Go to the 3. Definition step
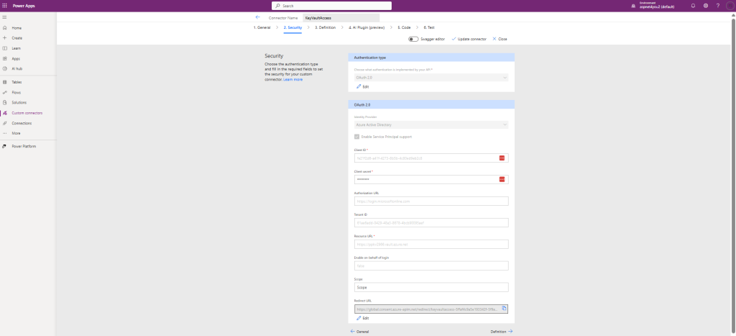Screen dimensions: 736x336 coord(326,28)
